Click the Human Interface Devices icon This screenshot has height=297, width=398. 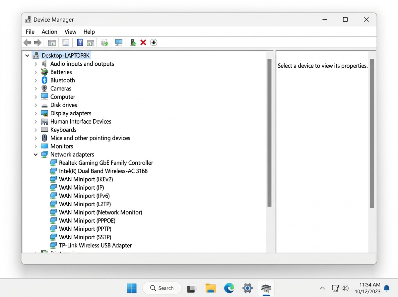coord(44,122)
